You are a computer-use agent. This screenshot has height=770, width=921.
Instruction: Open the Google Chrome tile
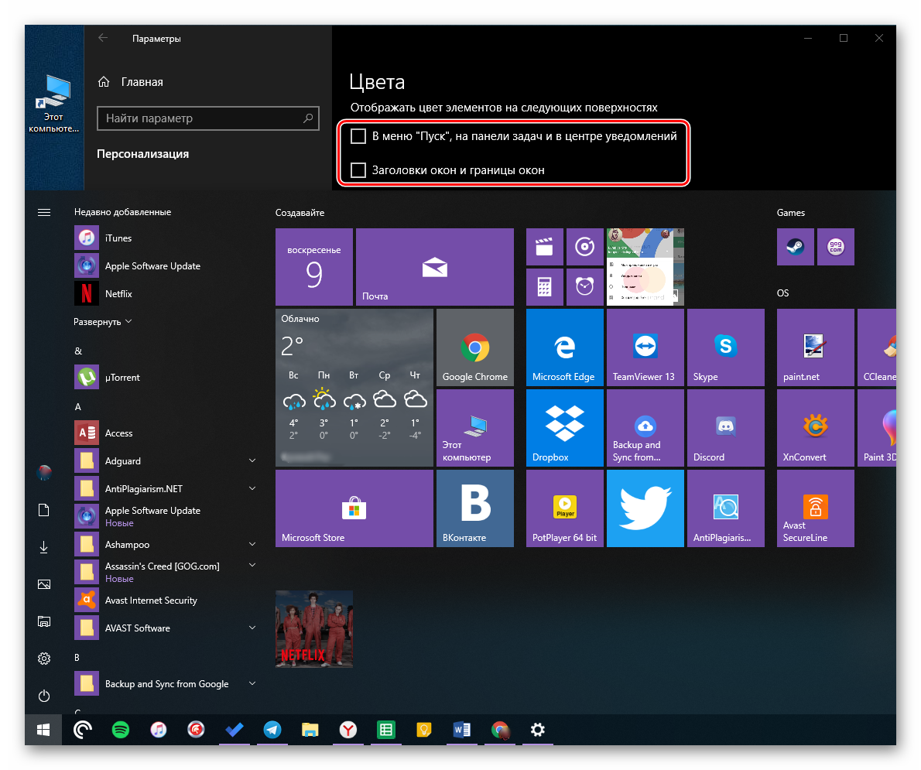(x=474, y=347)
